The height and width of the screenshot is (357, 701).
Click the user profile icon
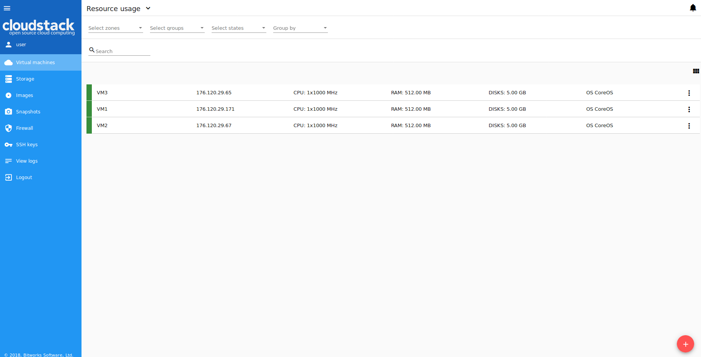tap(8, 45)
